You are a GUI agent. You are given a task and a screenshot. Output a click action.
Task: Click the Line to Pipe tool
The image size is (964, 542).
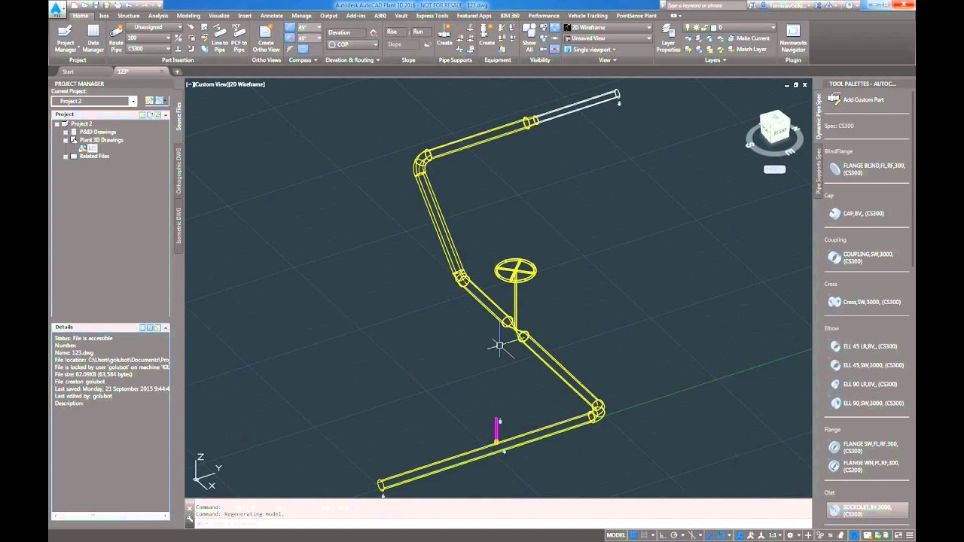tap(219, 38)
